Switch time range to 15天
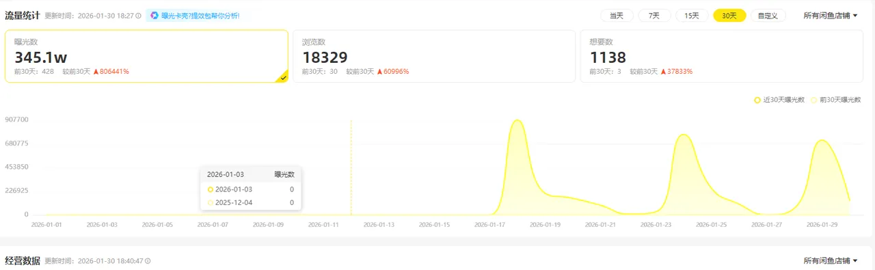The width and height of the screenshot is (875, 270). tap(692, 15)
